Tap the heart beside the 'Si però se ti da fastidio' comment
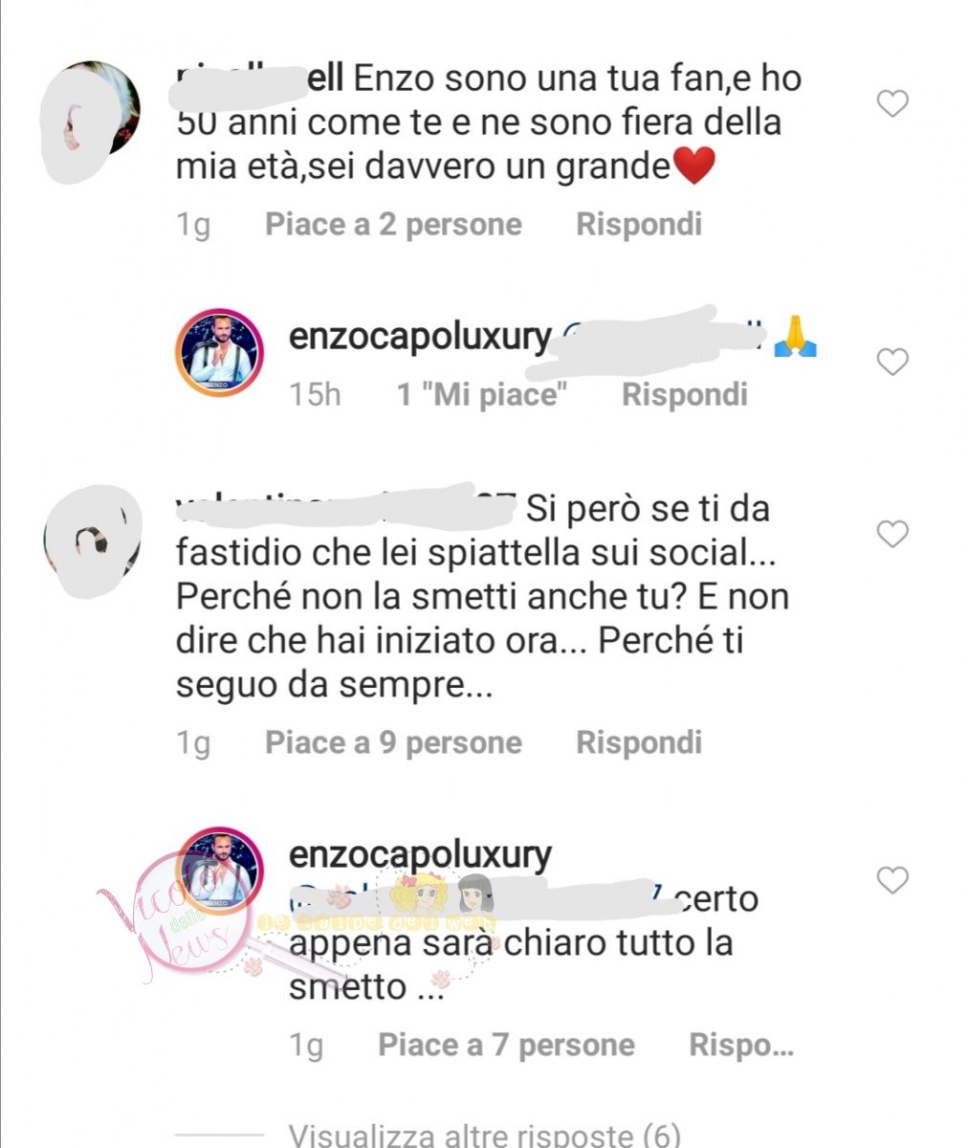This screenshot has height=1148, width=968. click(892, 534)
